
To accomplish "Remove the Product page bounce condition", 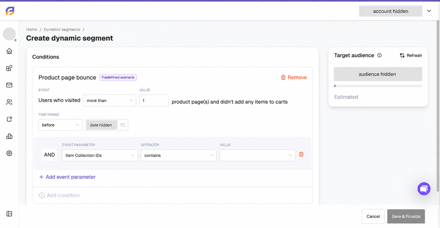I will click(x=294, y=77).
